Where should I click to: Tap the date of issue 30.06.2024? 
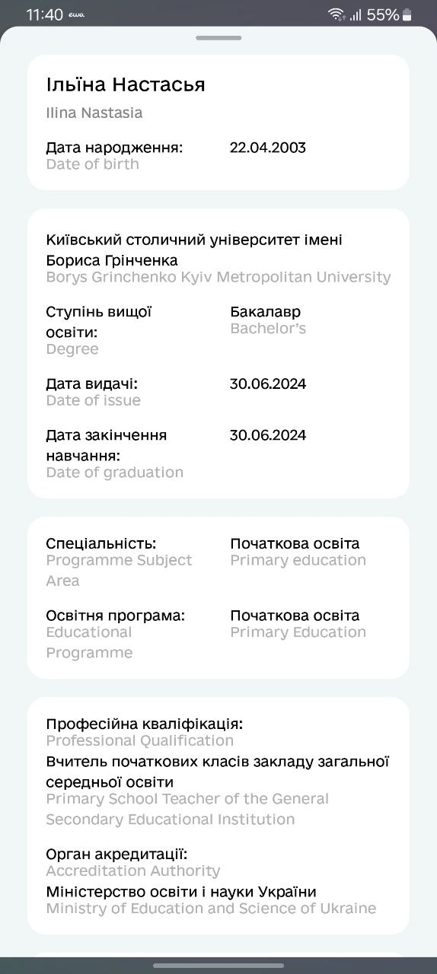click(x=268, y=384)
